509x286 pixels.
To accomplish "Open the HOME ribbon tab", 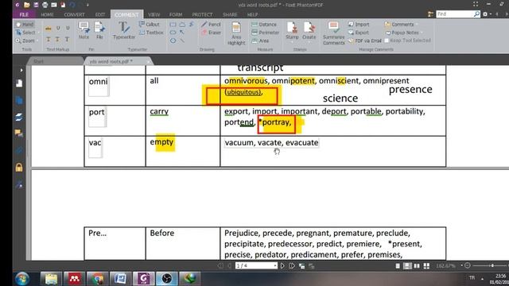I will click(47, 14).
